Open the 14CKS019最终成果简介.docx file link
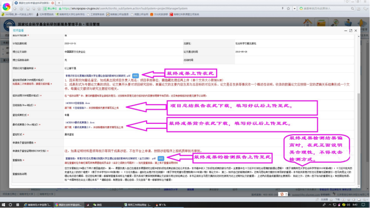This screenshot has width=370, height=208. tap(80, 123)
